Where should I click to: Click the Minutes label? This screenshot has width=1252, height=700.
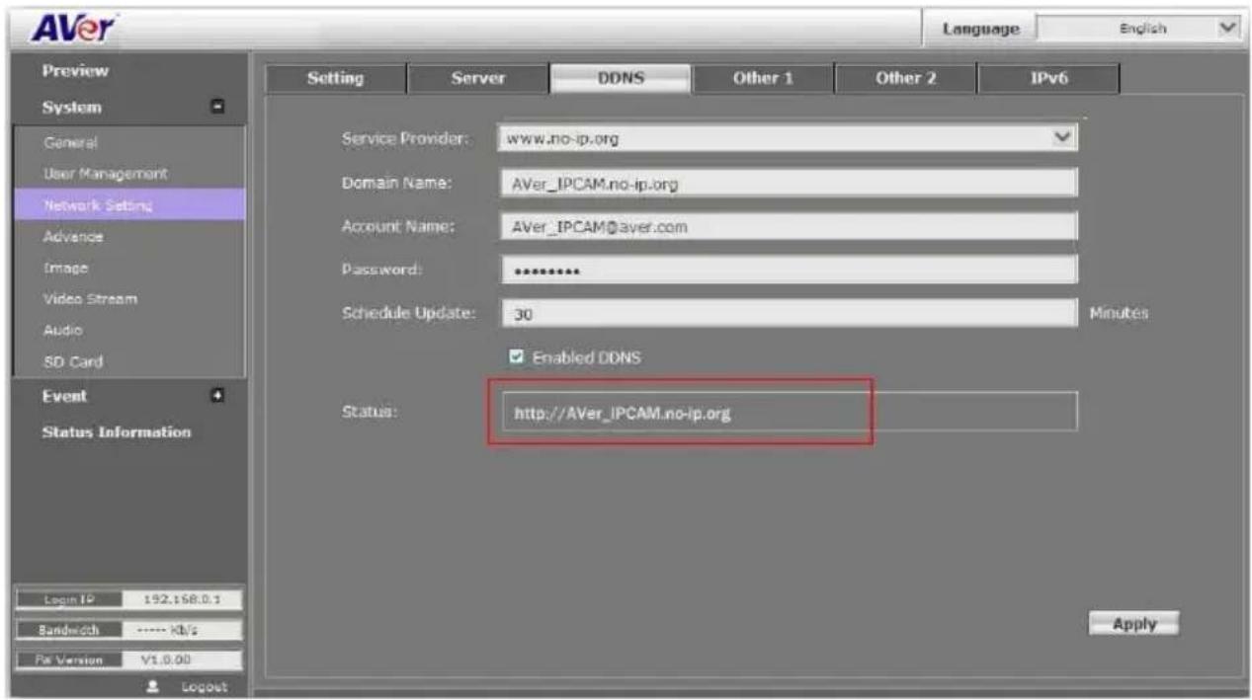1119,313
